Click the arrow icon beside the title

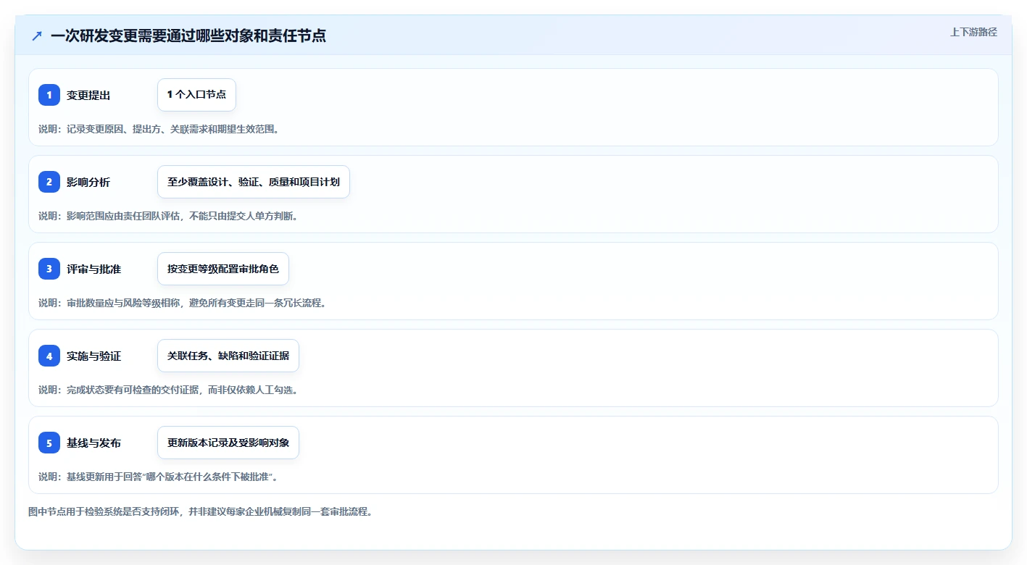tap(37, 35)
